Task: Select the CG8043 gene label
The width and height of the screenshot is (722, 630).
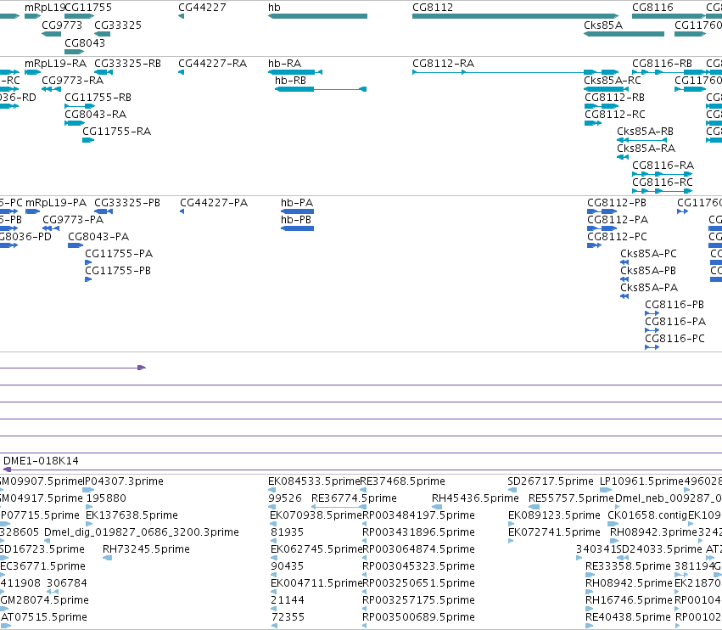Action: click(x=85, y=42)
